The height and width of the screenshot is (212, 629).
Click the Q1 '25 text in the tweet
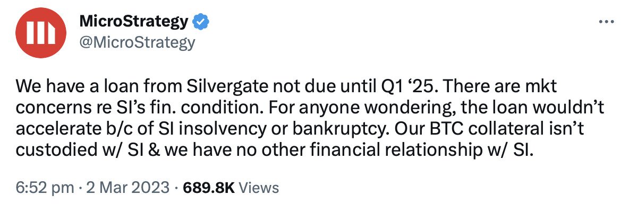405,87
